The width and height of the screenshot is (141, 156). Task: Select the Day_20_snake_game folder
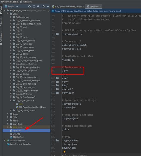[x=23, y=47]
